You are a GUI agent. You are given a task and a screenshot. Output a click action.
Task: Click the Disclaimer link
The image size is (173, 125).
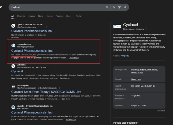coord(161,111)
